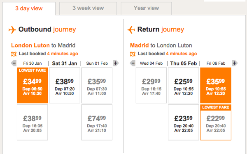Screen dimensions: 247x154
Task: Choose the £38.99 flight departing 16:35
Action: tap(33, 122)
